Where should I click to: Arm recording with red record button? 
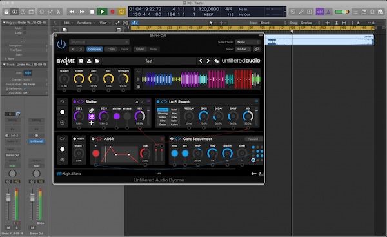pos(112,12)
